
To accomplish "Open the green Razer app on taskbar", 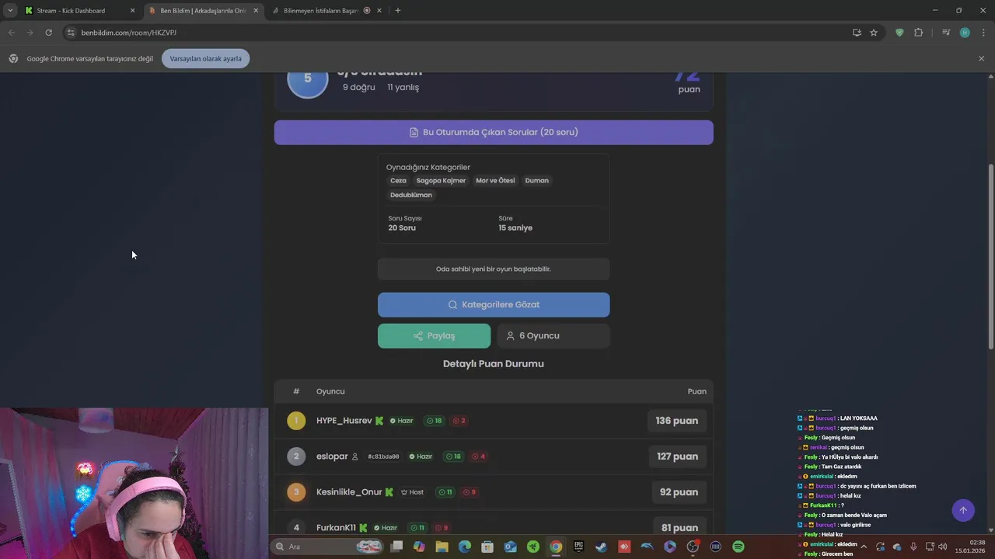I will [x=533, y=547].
